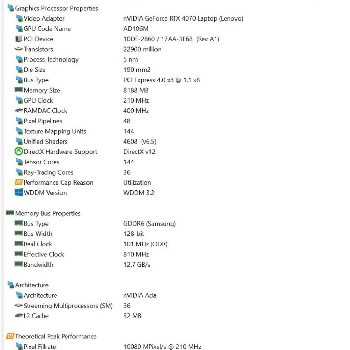The width and height of the screenshot is (350, 350).
Task: Click the Memory Bus Properties section icon
Action: 10,213
